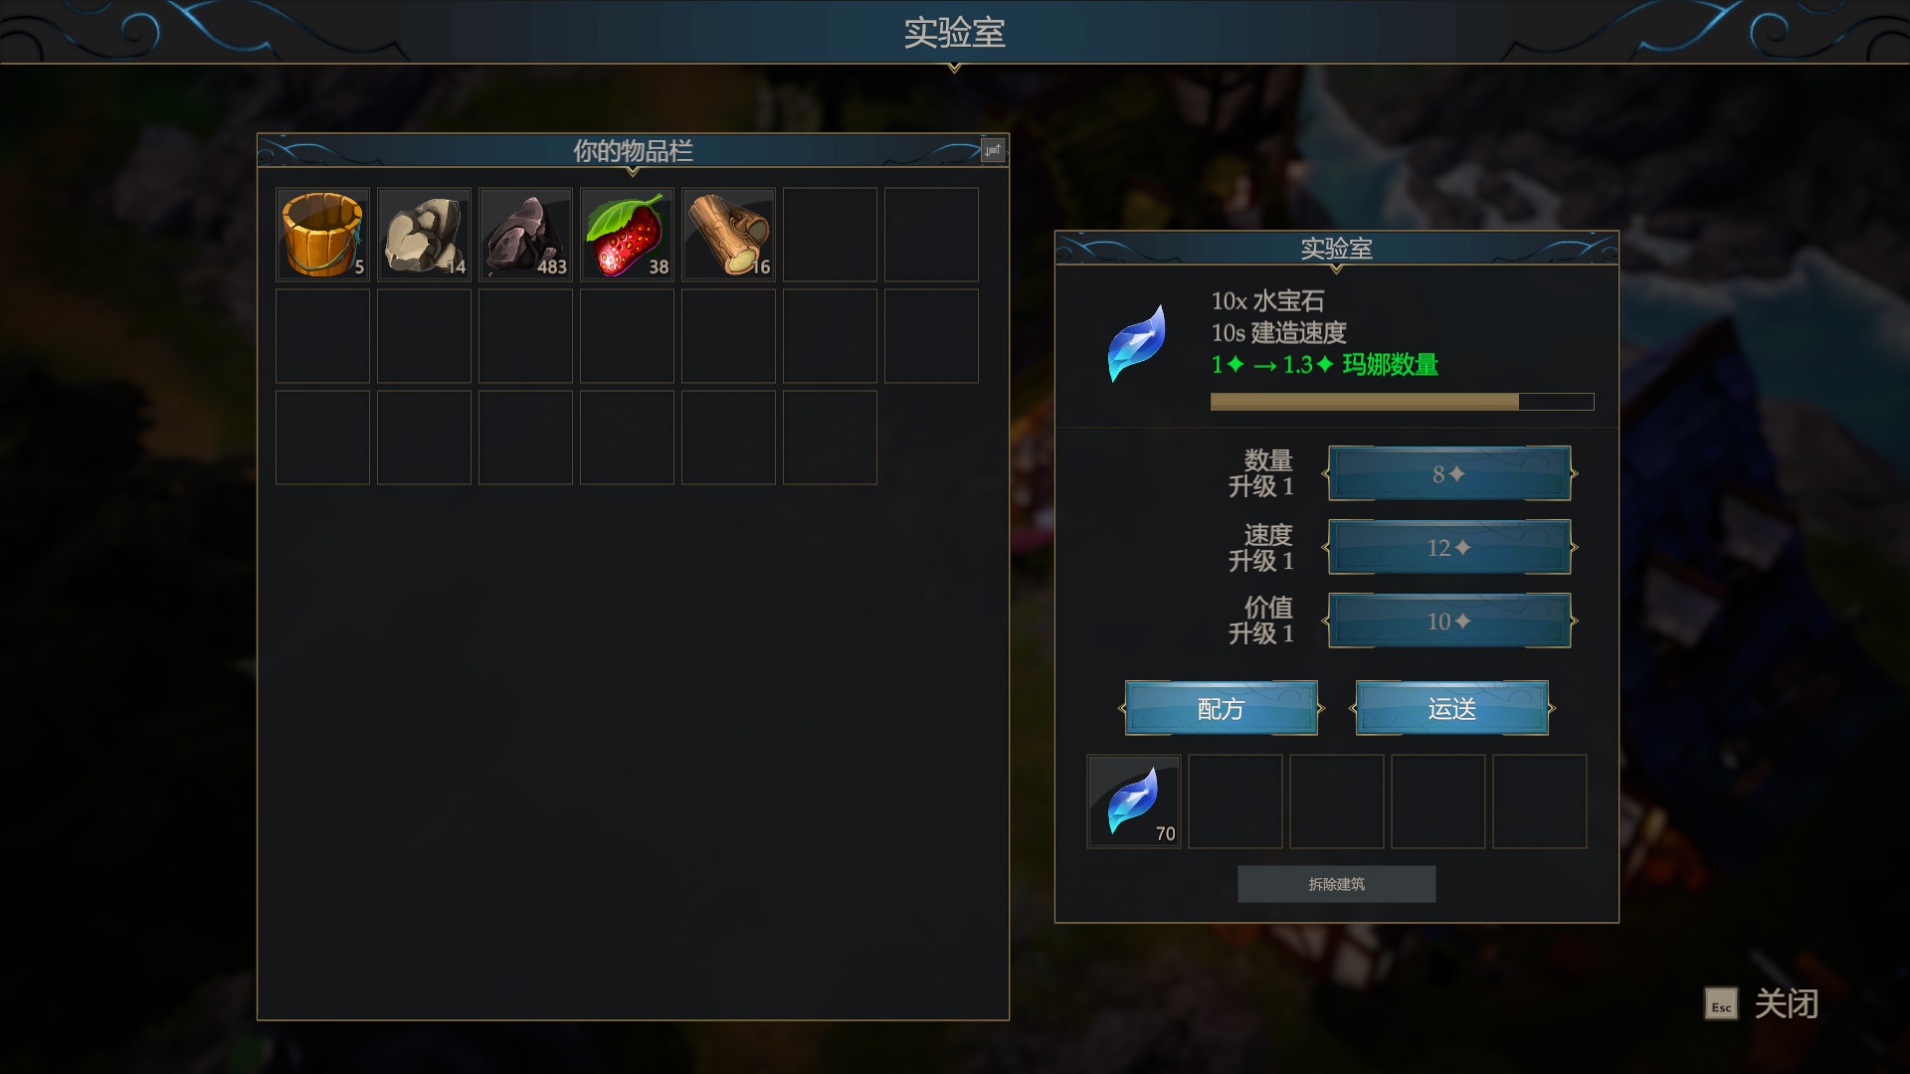1910x1074 pixels.
Task: Select the aquamarine gem stack of 70
Action: click(1134, 802)
